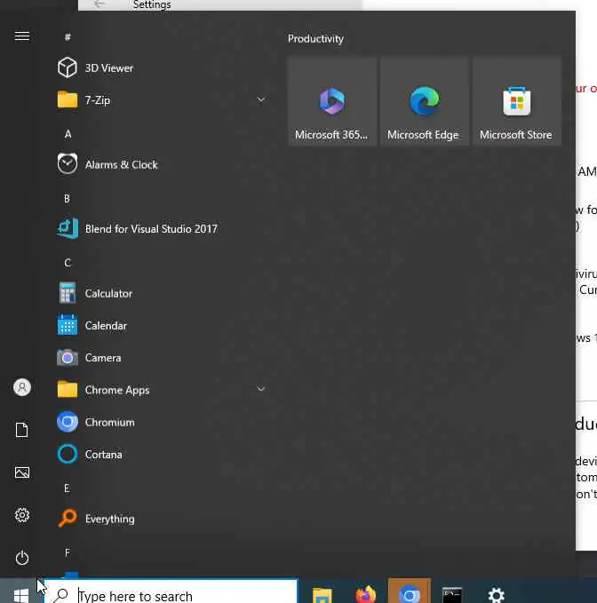The width and height of the screenshot is (597, 603).
Task: Open Pictures from Start sidebar
Action: click(x=22, y=472)
